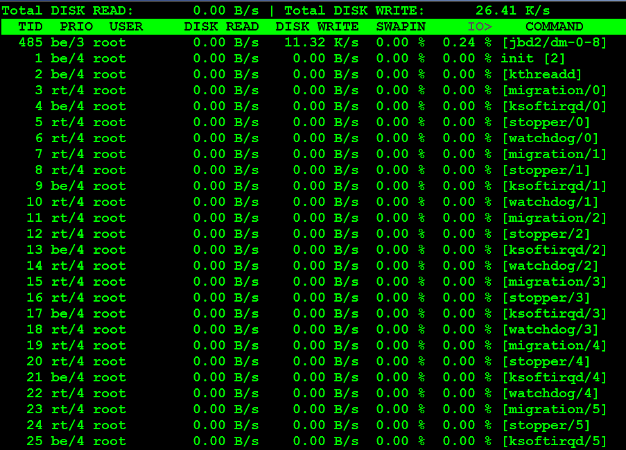Viewport: 626px width, 450px height.
Task: Select the [stopper/0] command
Action: pos(546,122)
